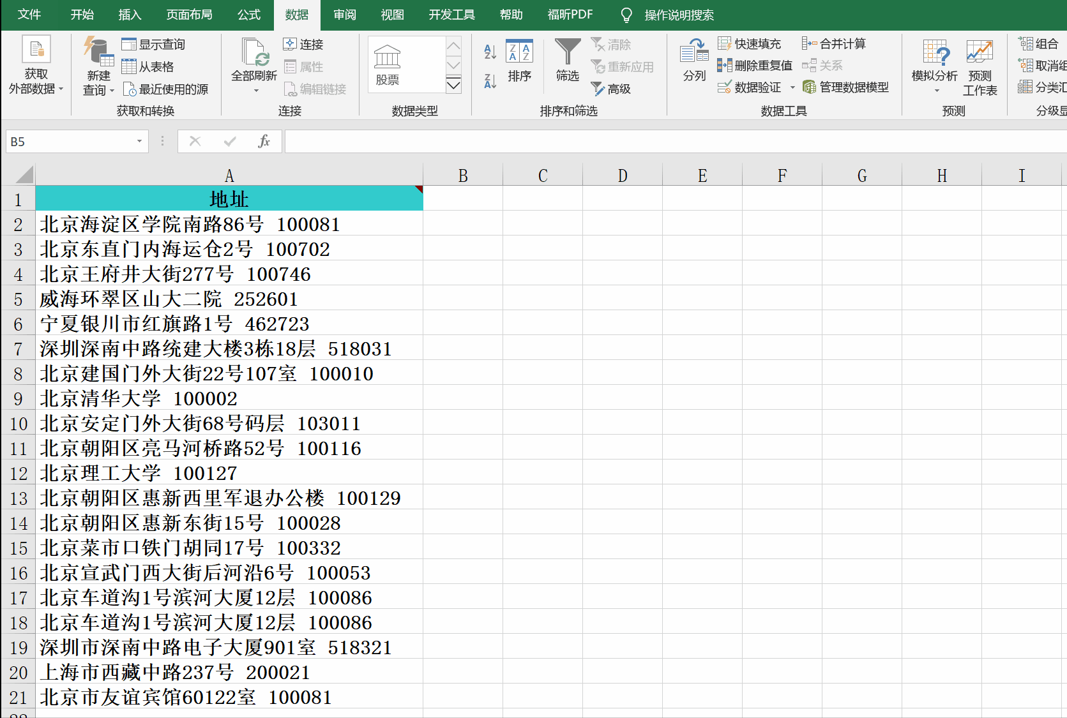Select cell 威海环翠区山大二院 252601

click(x=229, y=299)
